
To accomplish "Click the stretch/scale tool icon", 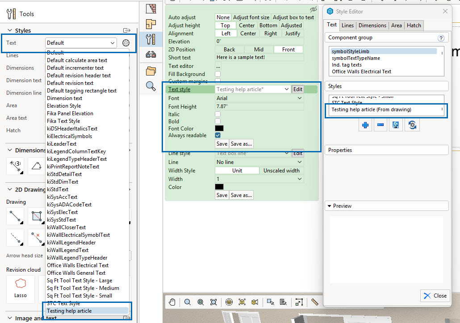I will (x=299, y=302).
